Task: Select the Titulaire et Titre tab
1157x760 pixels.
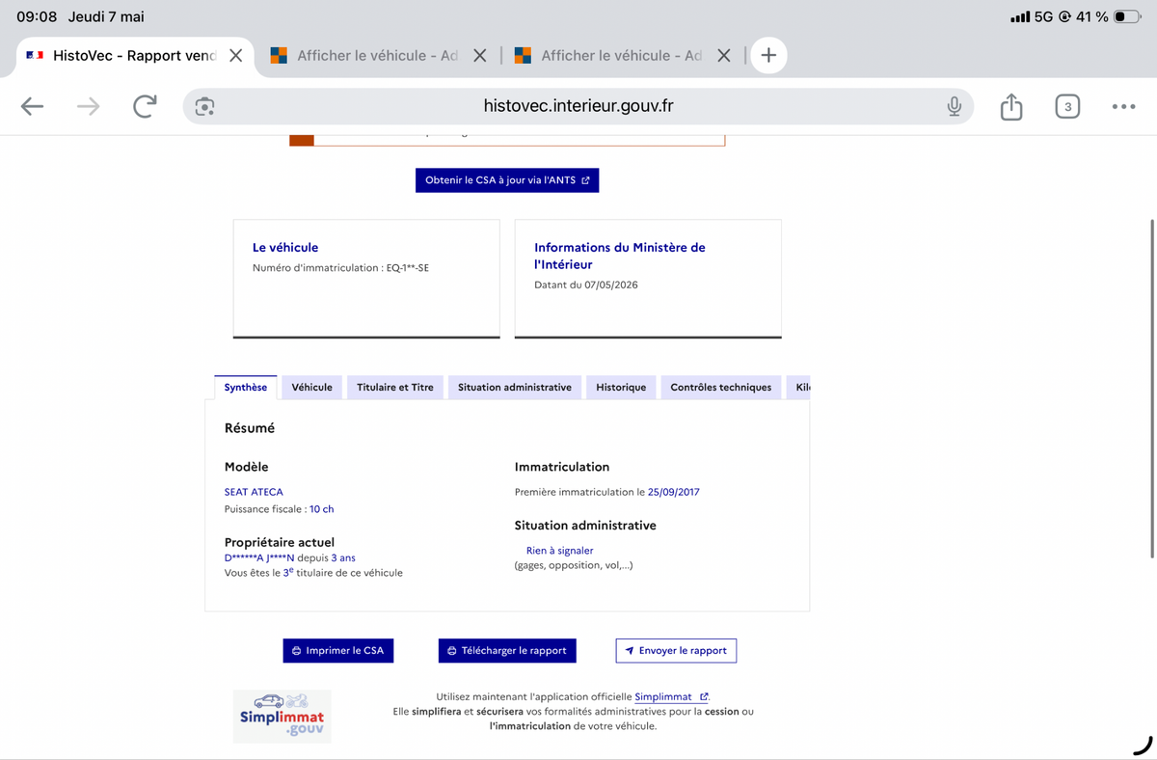Action: pyautogui.click(x=395, y=388)
